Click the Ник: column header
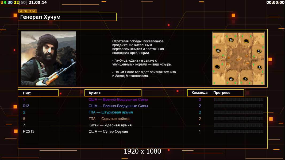The image size is (285, 160). (38, 93)
